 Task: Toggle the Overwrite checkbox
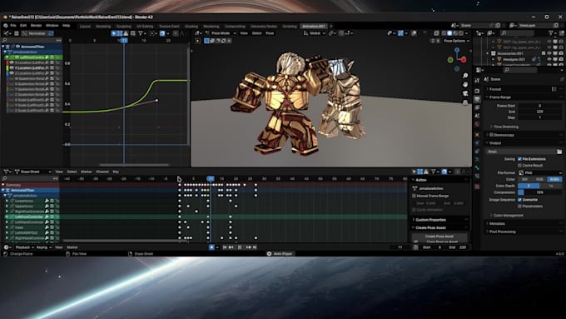click(519, 199)
